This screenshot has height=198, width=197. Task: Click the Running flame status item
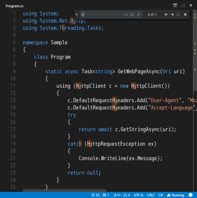[176, 195]
